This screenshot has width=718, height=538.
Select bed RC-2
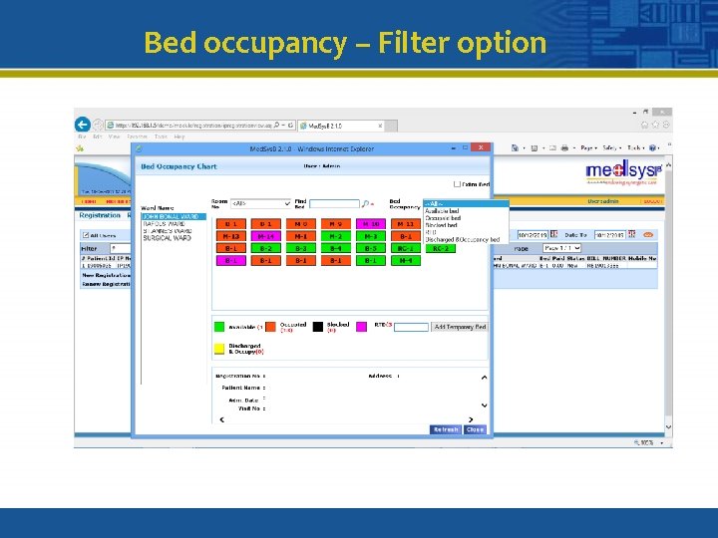pos(441,248)
